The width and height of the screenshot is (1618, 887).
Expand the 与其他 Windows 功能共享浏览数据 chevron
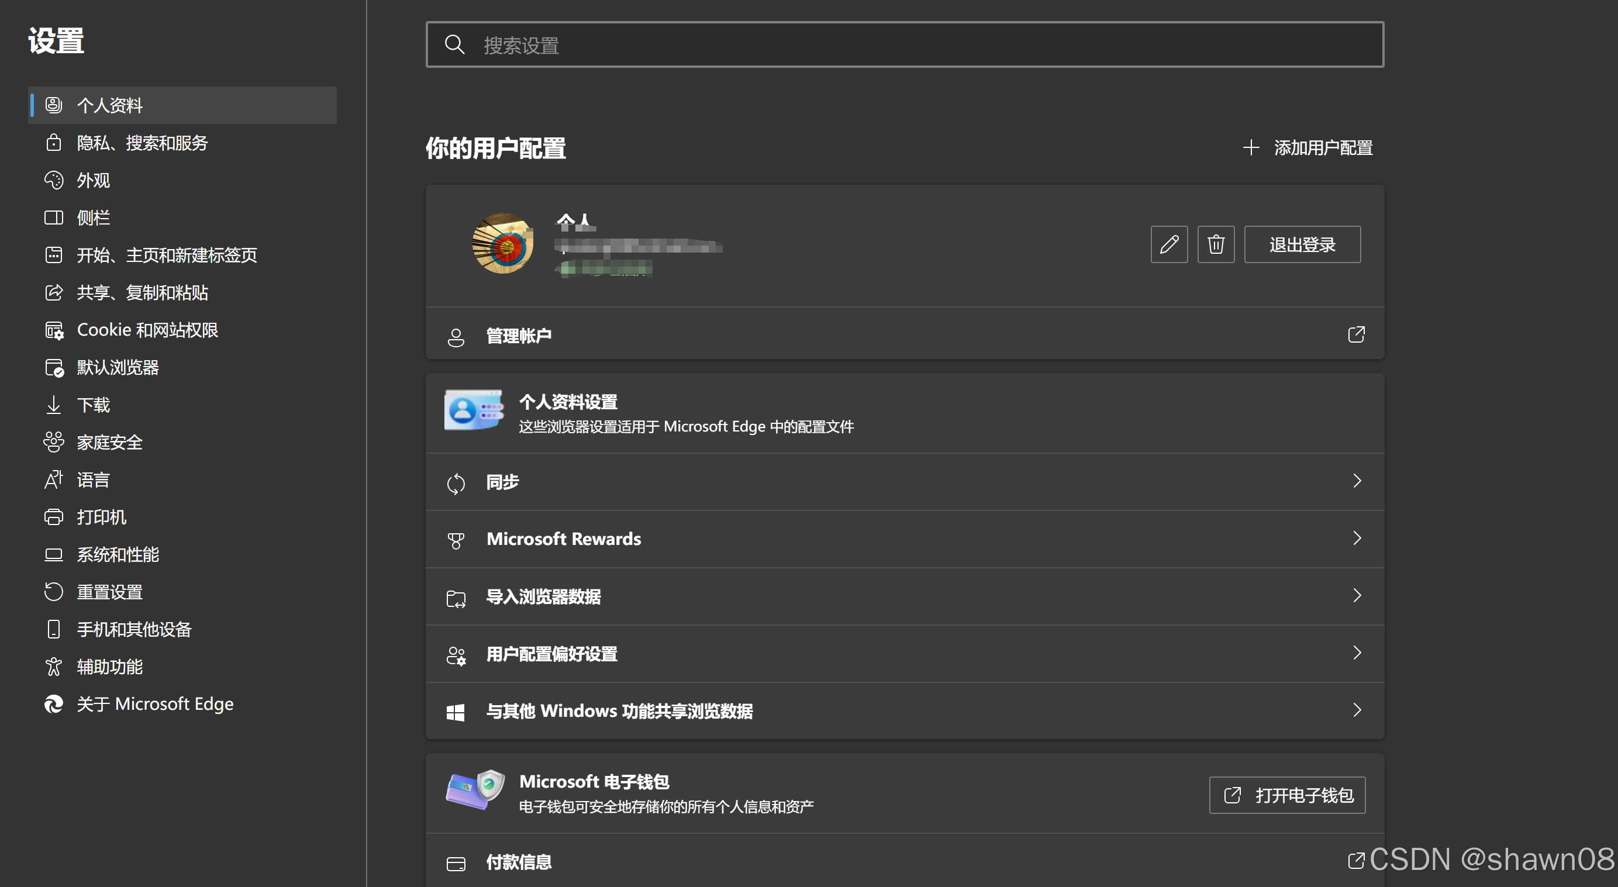(1357, 710)
